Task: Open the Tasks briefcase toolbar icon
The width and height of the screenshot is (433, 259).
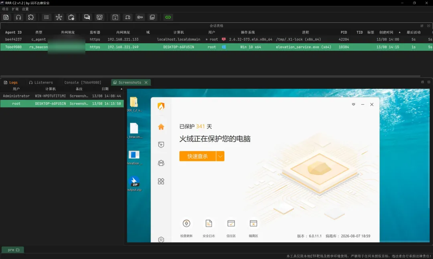Action: (71, 17)
